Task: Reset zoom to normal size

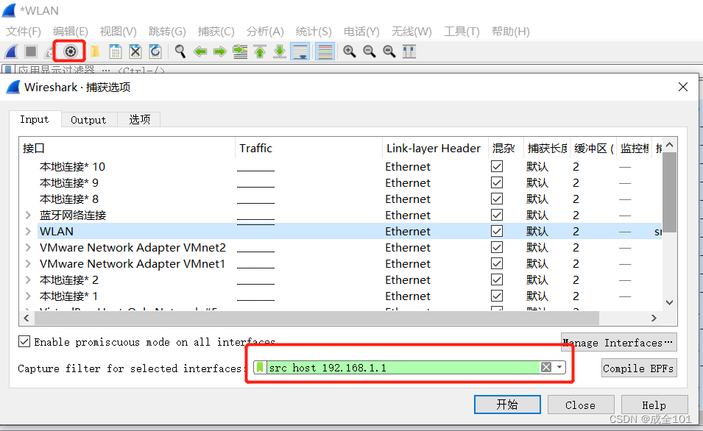Action: pyautogui.click(x=389, y=51)
